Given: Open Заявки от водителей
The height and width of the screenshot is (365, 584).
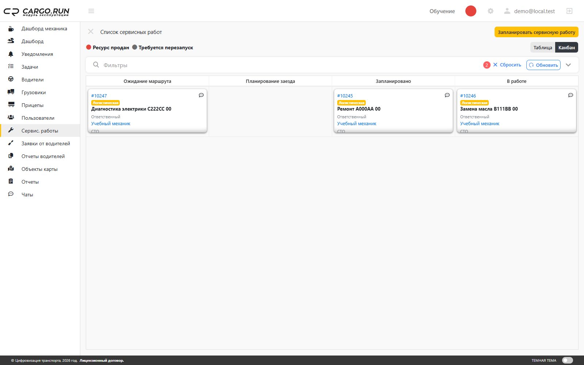Looking at the screenshot, I should 40,143.
